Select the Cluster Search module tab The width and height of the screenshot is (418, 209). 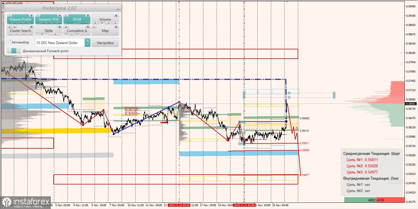[20, 30]
